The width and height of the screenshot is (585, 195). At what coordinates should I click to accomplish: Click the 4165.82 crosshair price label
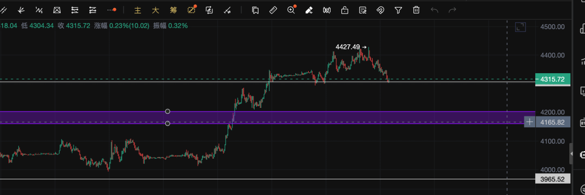pyautogui.click(x=553, y=122)
